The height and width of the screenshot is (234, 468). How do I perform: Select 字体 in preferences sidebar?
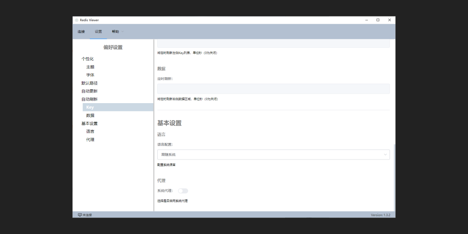coord(90,75)
